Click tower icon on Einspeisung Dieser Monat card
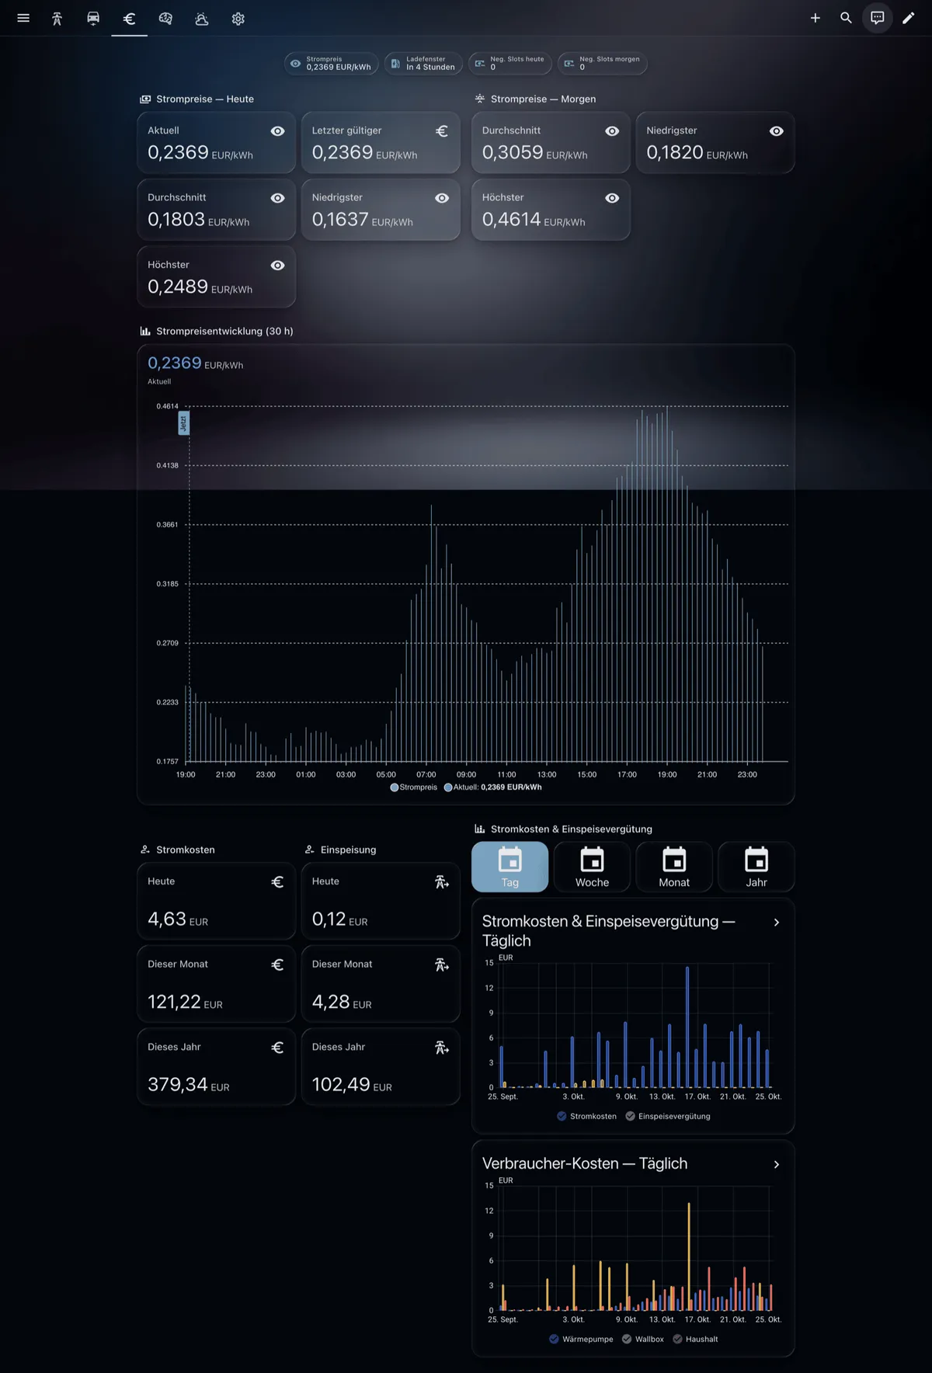Viewport: 932px width, 1373px height. [x=442, y=965]
